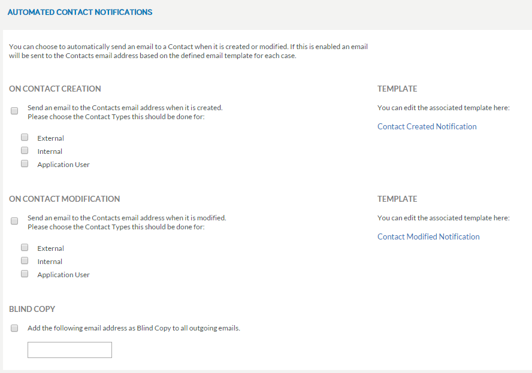This screenshot has height=373, width=532.
Task: Open the Contact Created Notification template link
Action: [427, 126]
